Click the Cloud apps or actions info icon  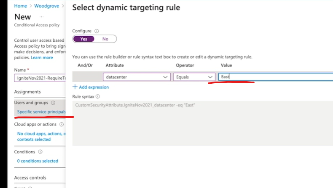coord(62,124)
